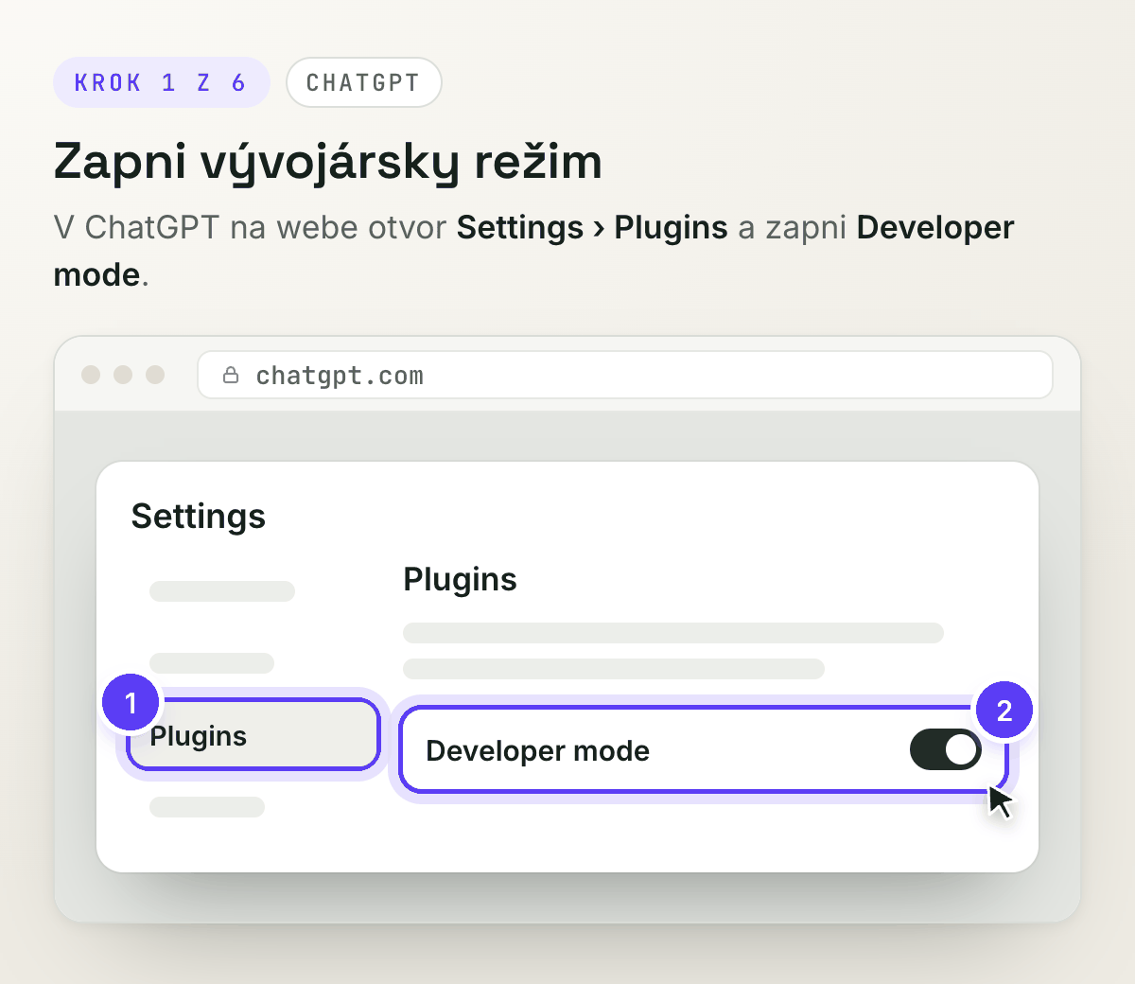
Task: Click the chatgpt.com address bar
Action: [624, 376]
